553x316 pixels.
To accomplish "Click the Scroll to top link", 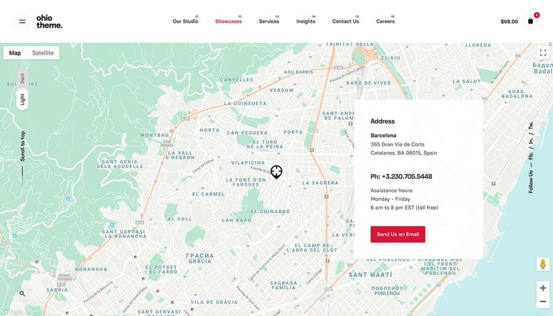I will click(x=23, y=146).
